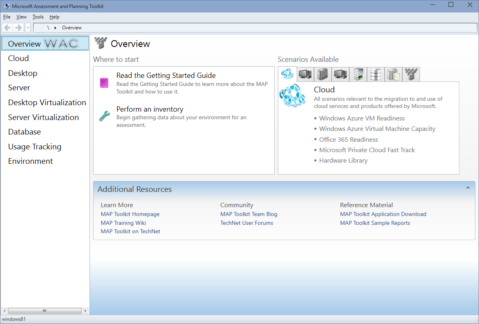
Task: Click the Overview heading icon
Action: (100, 43)
